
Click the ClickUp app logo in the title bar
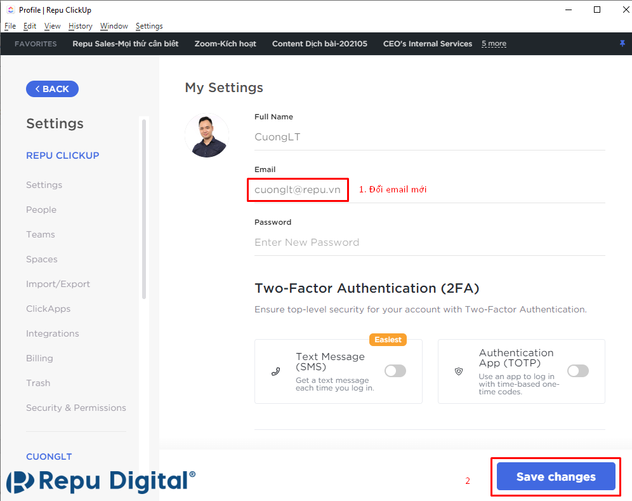click(11, 10)
